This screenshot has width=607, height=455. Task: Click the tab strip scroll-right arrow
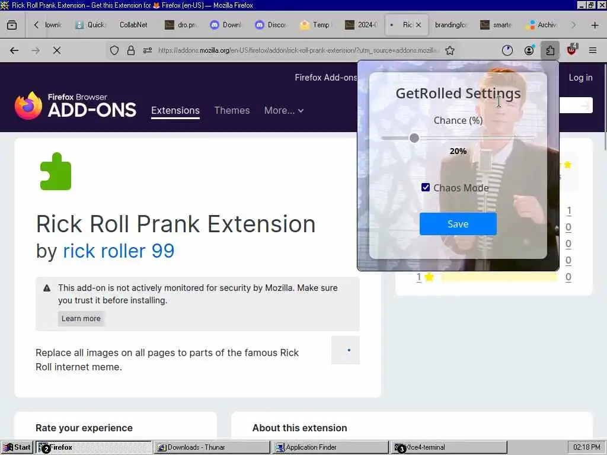(x=573, y=25)
